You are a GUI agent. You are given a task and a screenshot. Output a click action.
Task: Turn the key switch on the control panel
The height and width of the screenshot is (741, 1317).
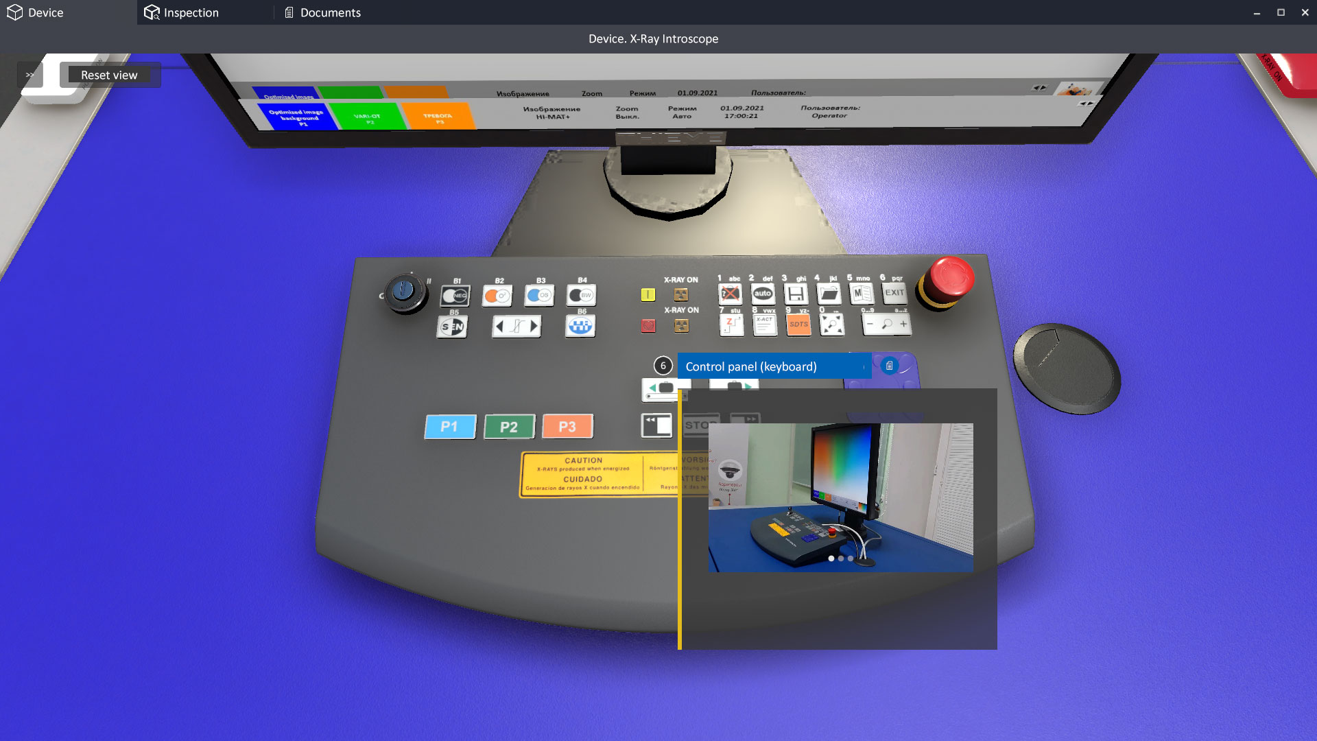click(404, 292)
